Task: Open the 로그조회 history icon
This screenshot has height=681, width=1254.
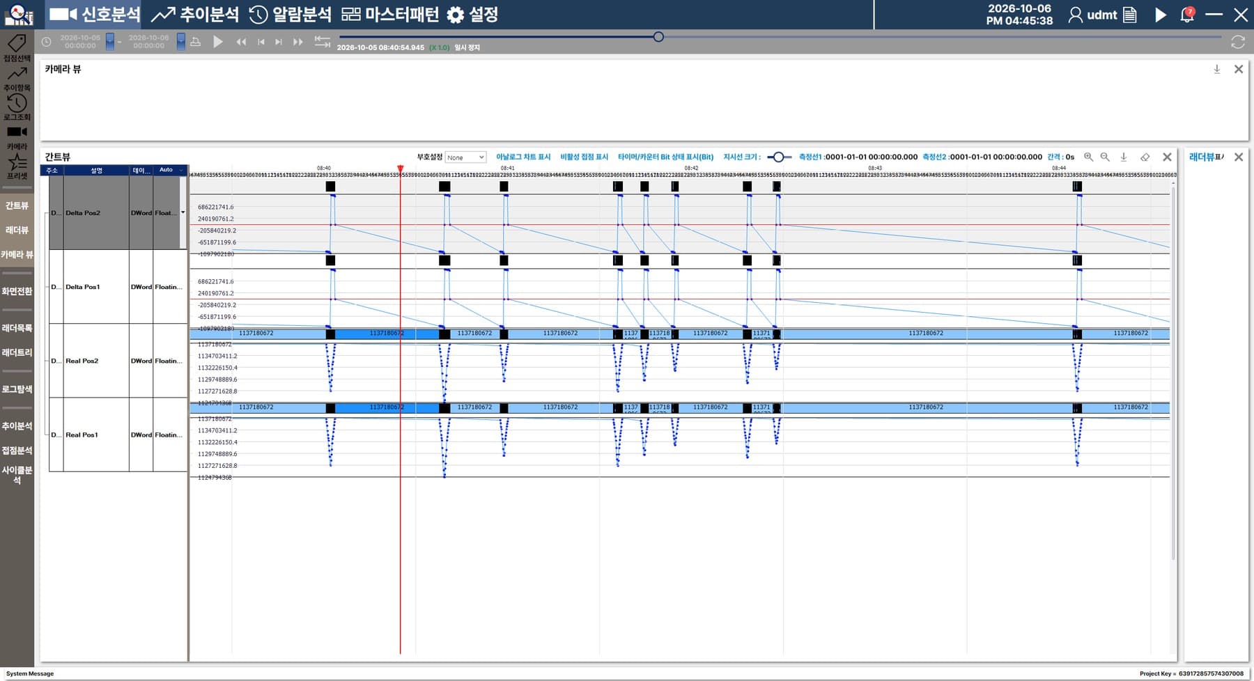Action: pos(17,102)
